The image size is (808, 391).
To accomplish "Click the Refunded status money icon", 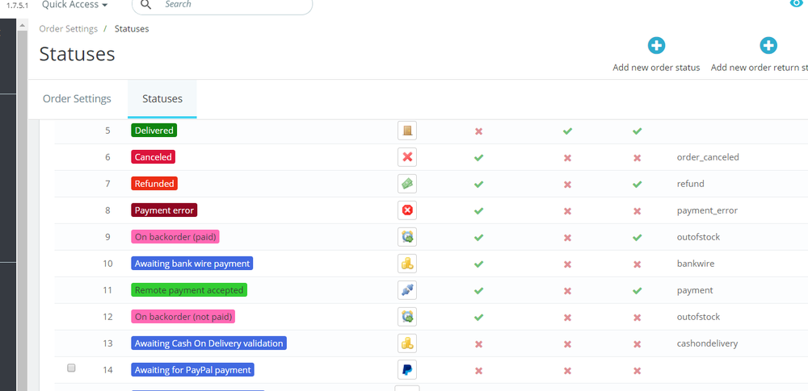I will (407, 184).
